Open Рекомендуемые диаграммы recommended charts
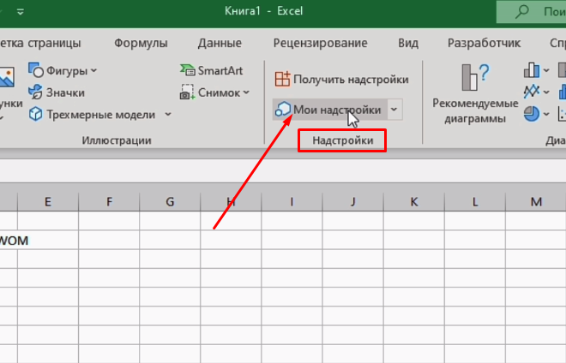The height and width of the screenshot is (363, 566). pos(475,94)
